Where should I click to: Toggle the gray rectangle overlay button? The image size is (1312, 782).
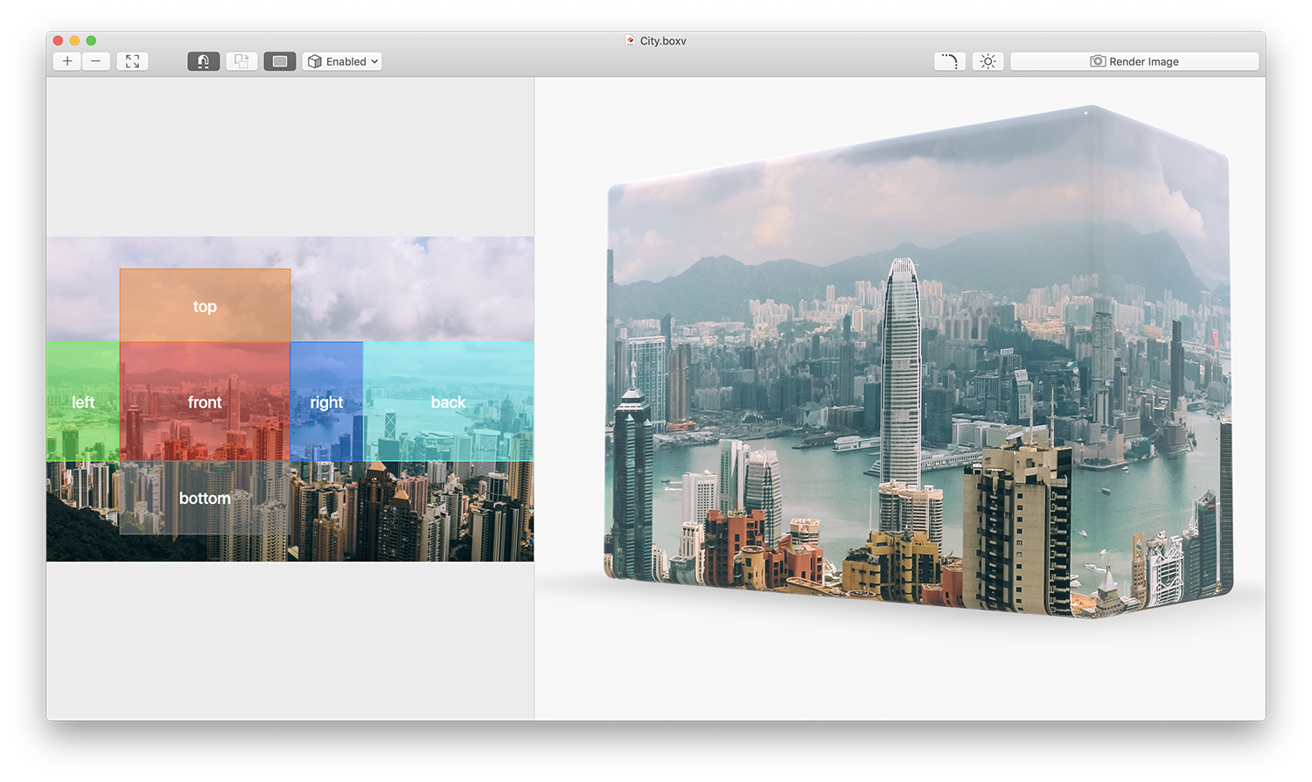click(x=280, y=61)
